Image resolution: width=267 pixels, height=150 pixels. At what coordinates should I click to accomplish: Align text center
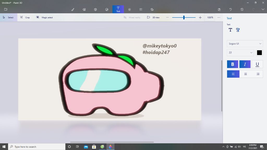pos(246,74)
